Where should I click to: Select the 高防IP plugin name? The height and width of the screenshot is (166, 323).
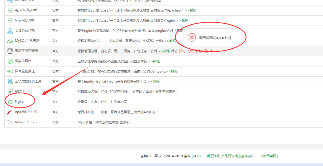[x=20, y=92]
